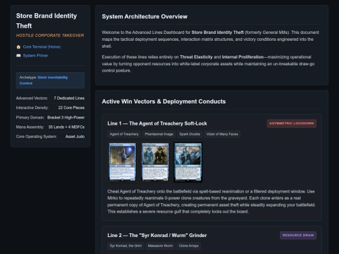Click the Massacre Wurm tag
This screenshot has height=254, width=339.
point(160,246)
